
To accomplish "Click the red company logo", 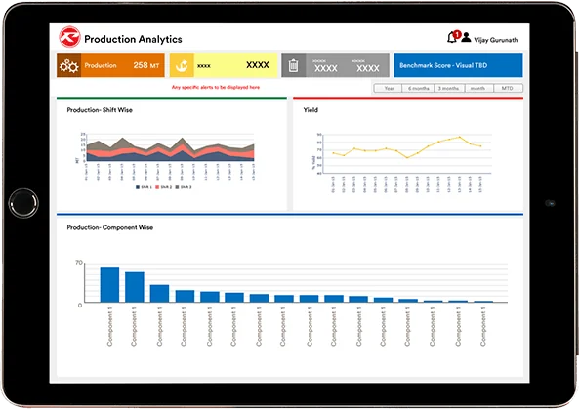I will coord(69,37).
